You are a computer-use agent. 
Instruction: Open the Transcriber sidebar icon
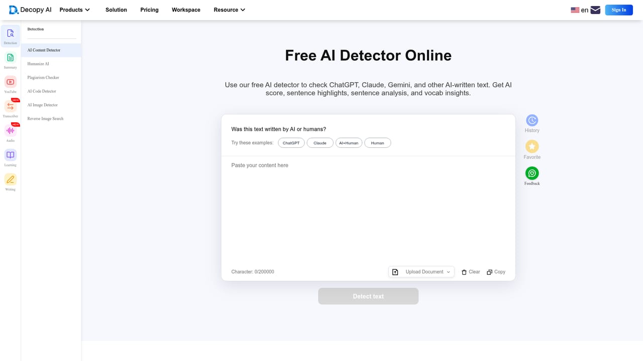(x=10, y=106)
